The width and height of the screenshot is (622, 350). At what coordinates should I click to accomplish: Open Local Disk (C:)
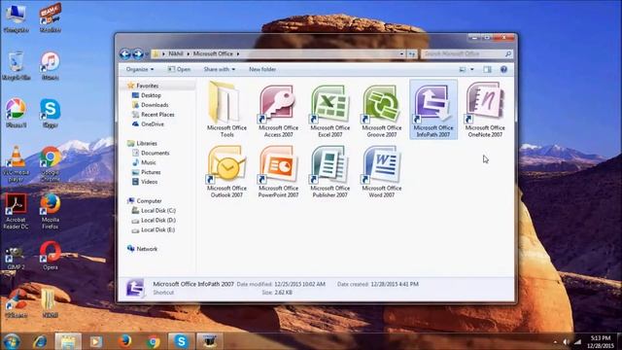point(157,210)
